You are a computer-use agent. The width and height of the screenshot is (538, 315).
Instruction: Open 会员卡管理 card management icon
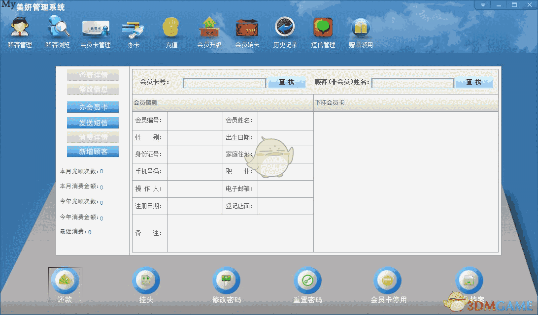96,28
